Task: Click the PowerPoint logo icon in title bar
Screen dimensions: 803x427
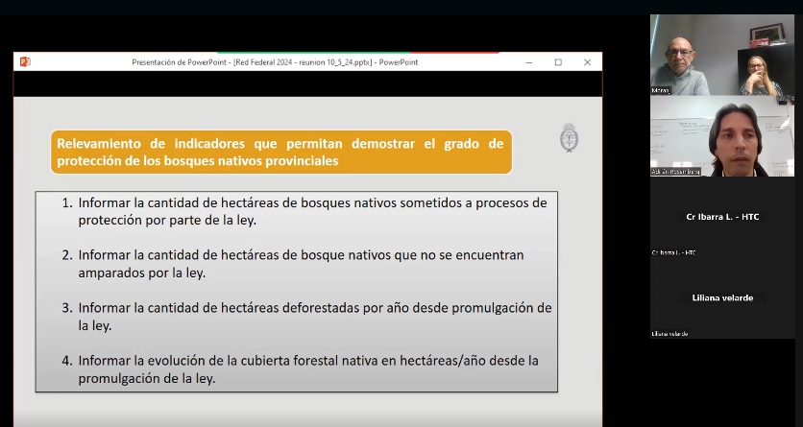Action: coord(25,61)
